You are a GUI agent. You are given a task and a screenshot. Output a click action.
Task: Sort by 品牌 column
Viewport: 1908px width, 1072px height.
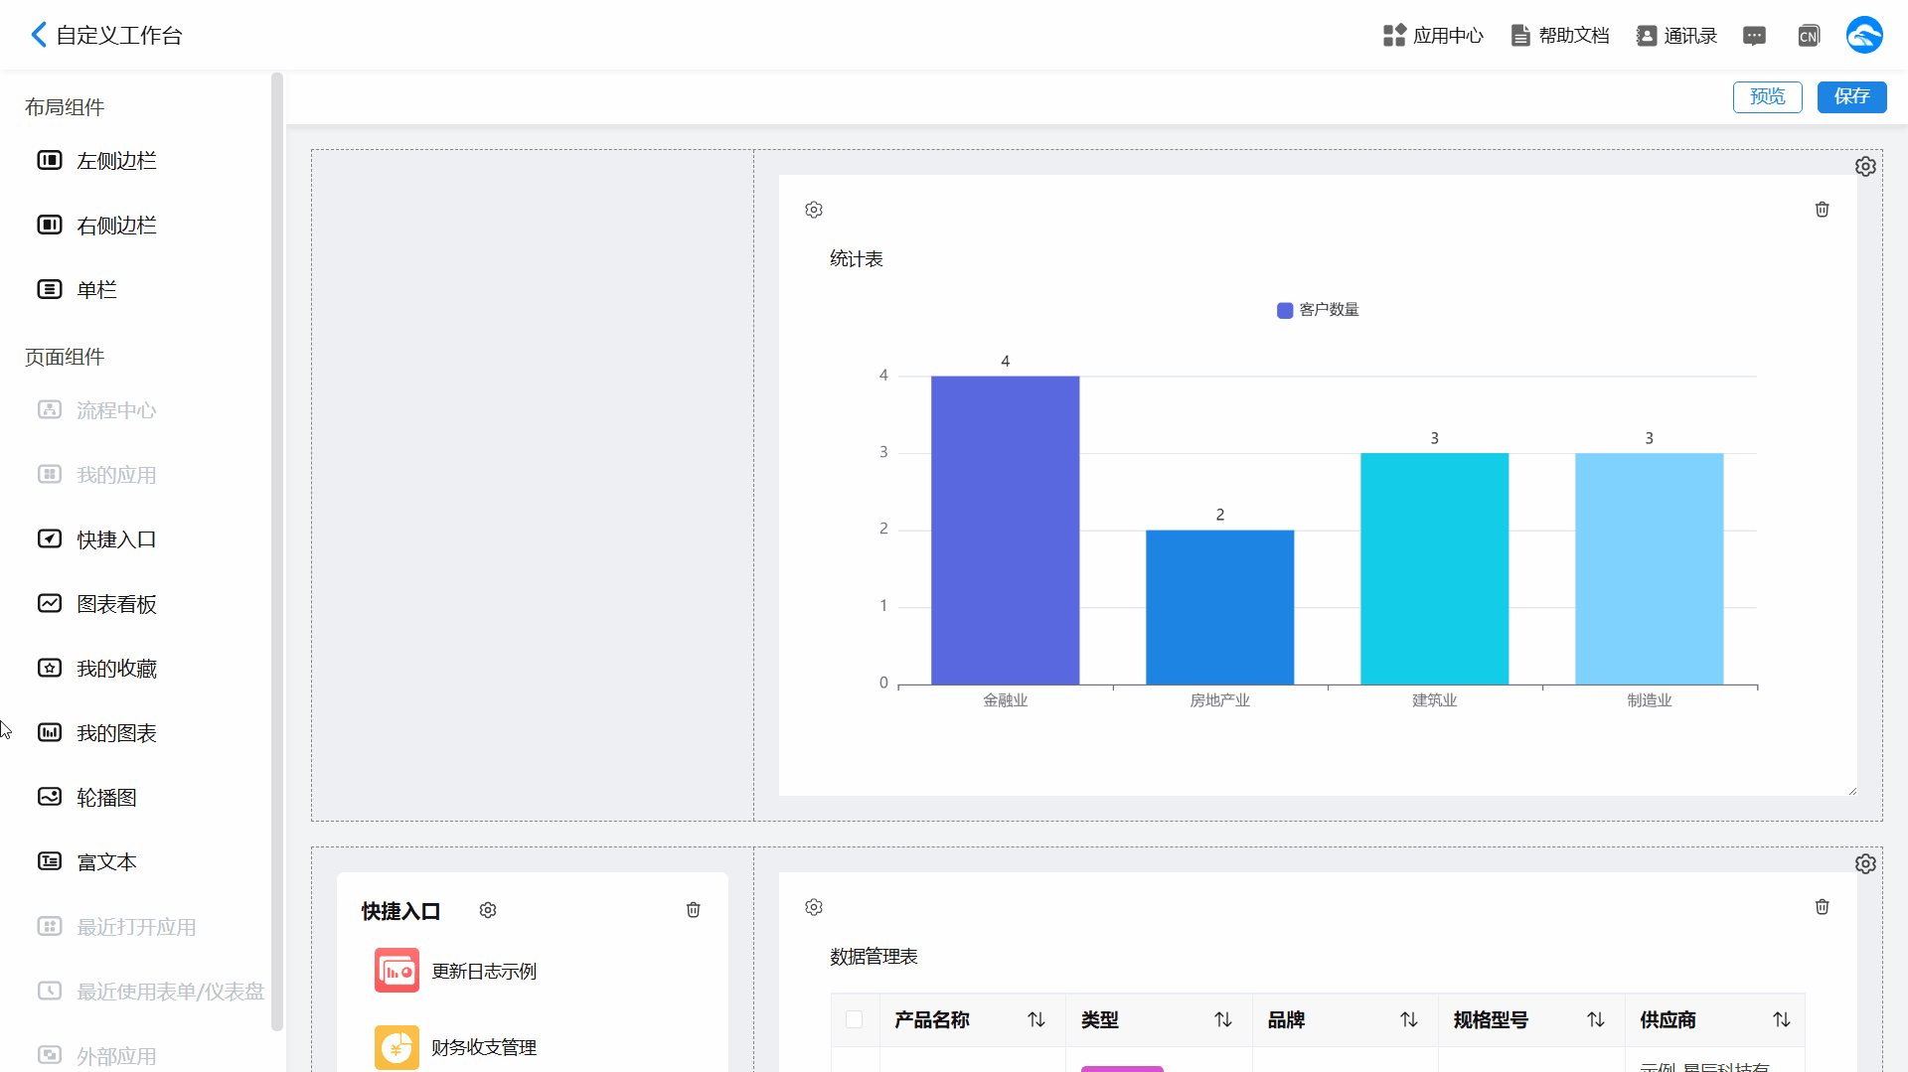[1409, 1019]
